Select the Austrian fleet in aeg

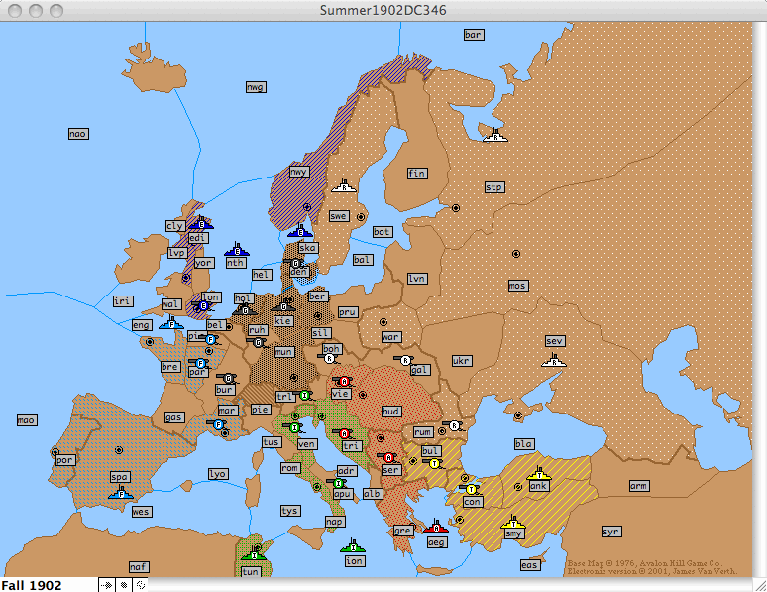436,527
